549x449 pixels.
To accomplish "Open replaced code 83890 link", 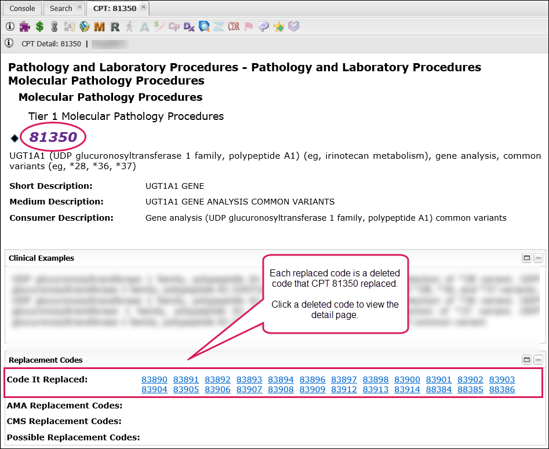I will tap(154, 380).
